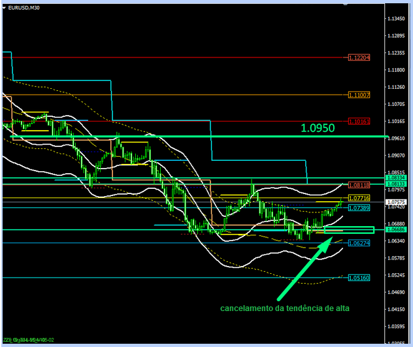The height and width of the screenshot is (347, 413).
Task: Select the thick green 1.0950 horizontal line
Action: click(196, 137)
